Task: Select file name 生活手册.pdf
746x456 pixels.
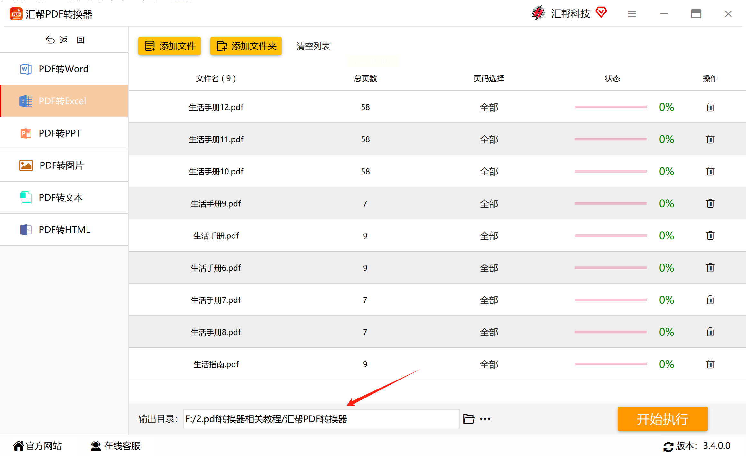Action: (x=216, y=236)
